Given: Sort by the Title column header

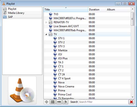Looking at the screenshot, I should [66, 10].
